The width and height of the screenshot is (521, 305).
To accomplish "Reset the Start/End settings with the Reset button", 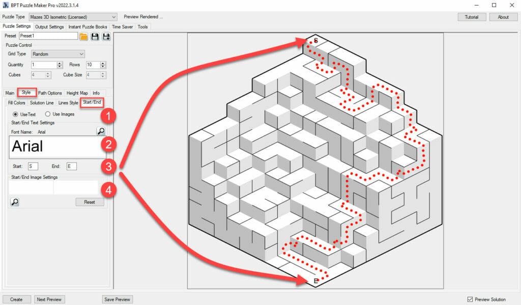I will click(x=90, y=202).
